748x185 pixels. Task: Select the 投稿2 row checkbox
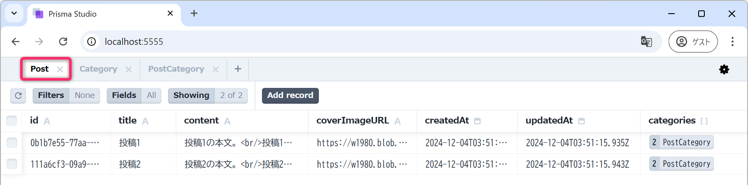tap(12, 164)
